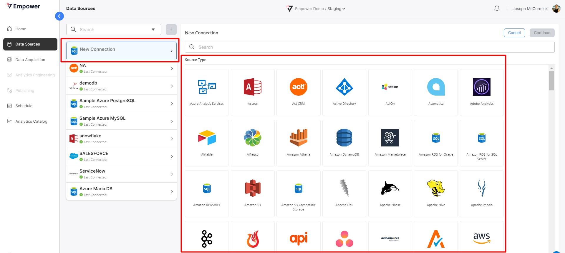Expand the demodb row chevron
The image size is (565, 253).
pos(172,86)
